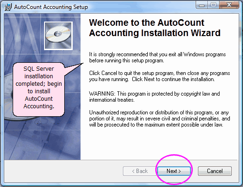This screenshot has width=243, height=187.
Task: Click the Cancel button to quit setup
Action: (215, 171)
